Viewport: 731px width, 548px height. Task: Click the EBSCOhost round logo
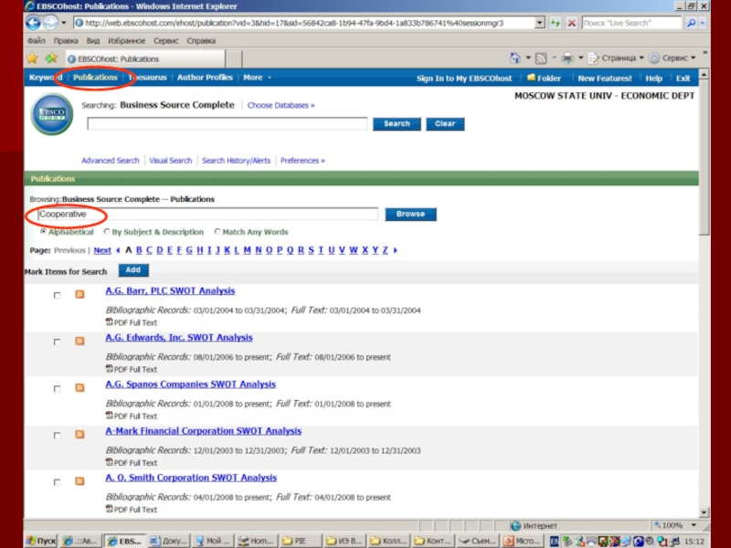[52, 114]
